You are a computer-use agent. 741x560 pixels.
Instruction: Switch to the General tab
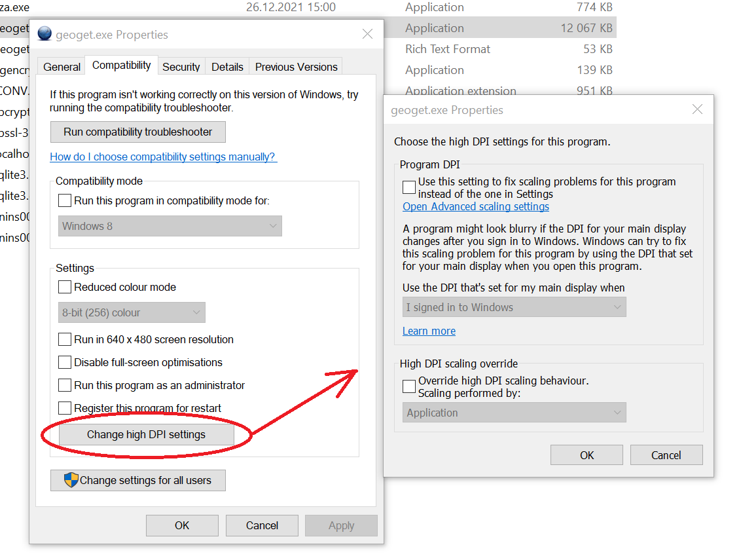[x=62, y=67]
